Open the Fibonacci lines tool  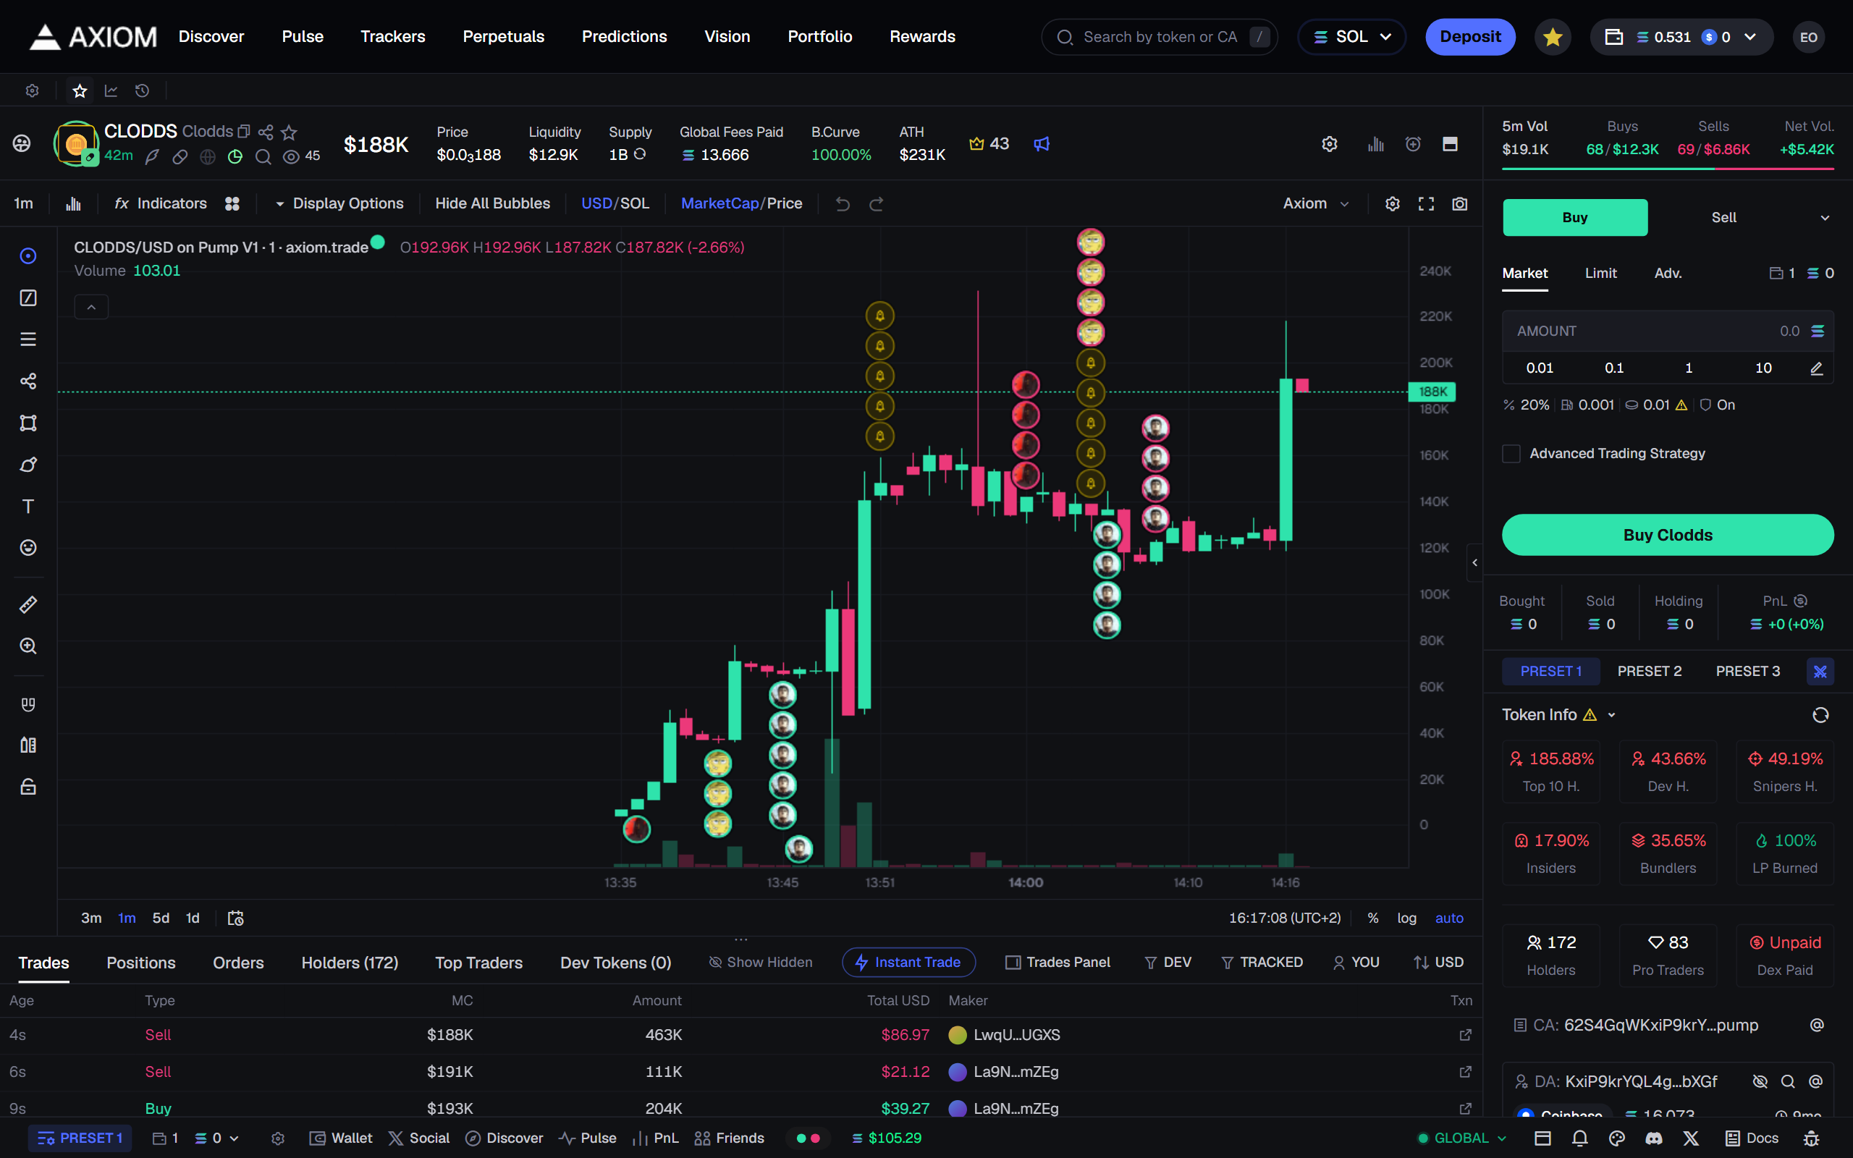point(28,339)
